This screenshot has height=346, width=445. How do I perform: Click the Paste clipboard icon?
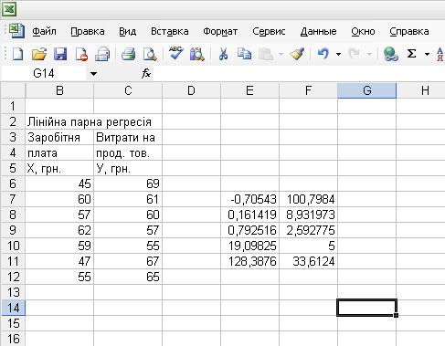266,54
